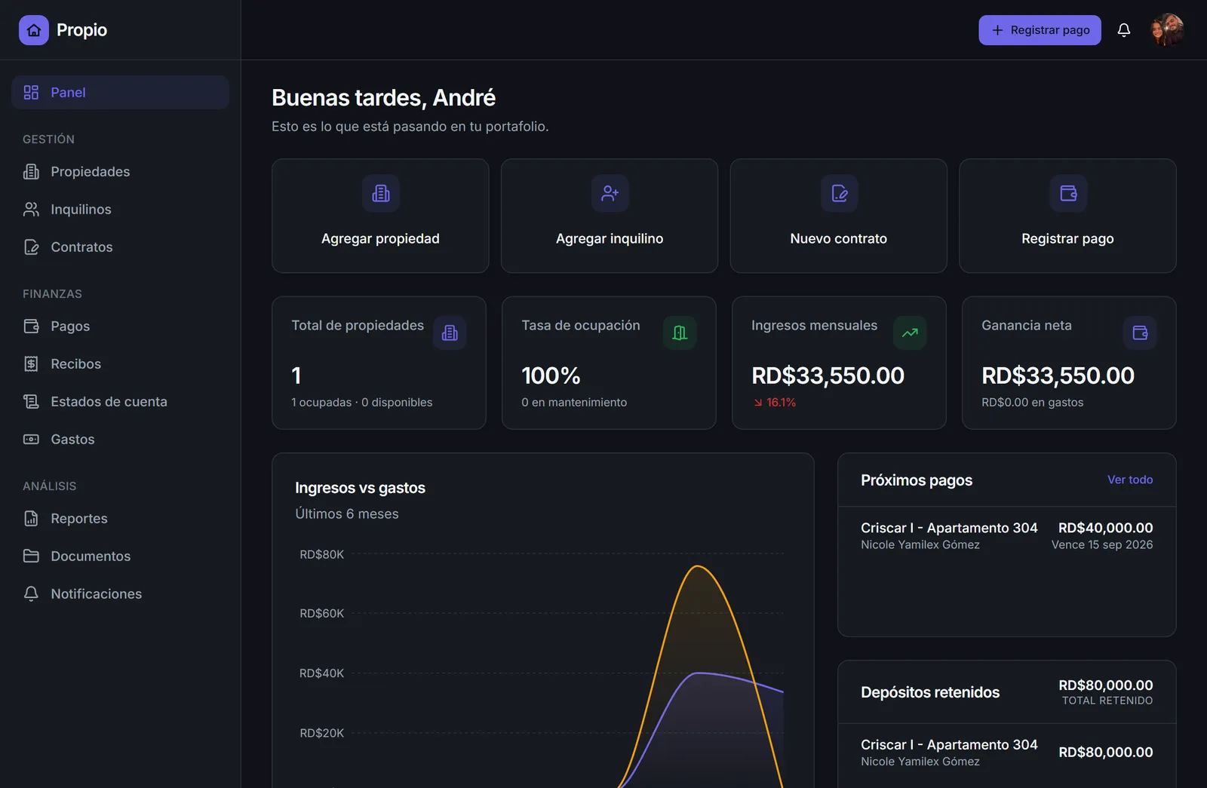Click the 100% occupancy rate value
The width and height of the screenshot is (1207, 788).
(551, 376)
